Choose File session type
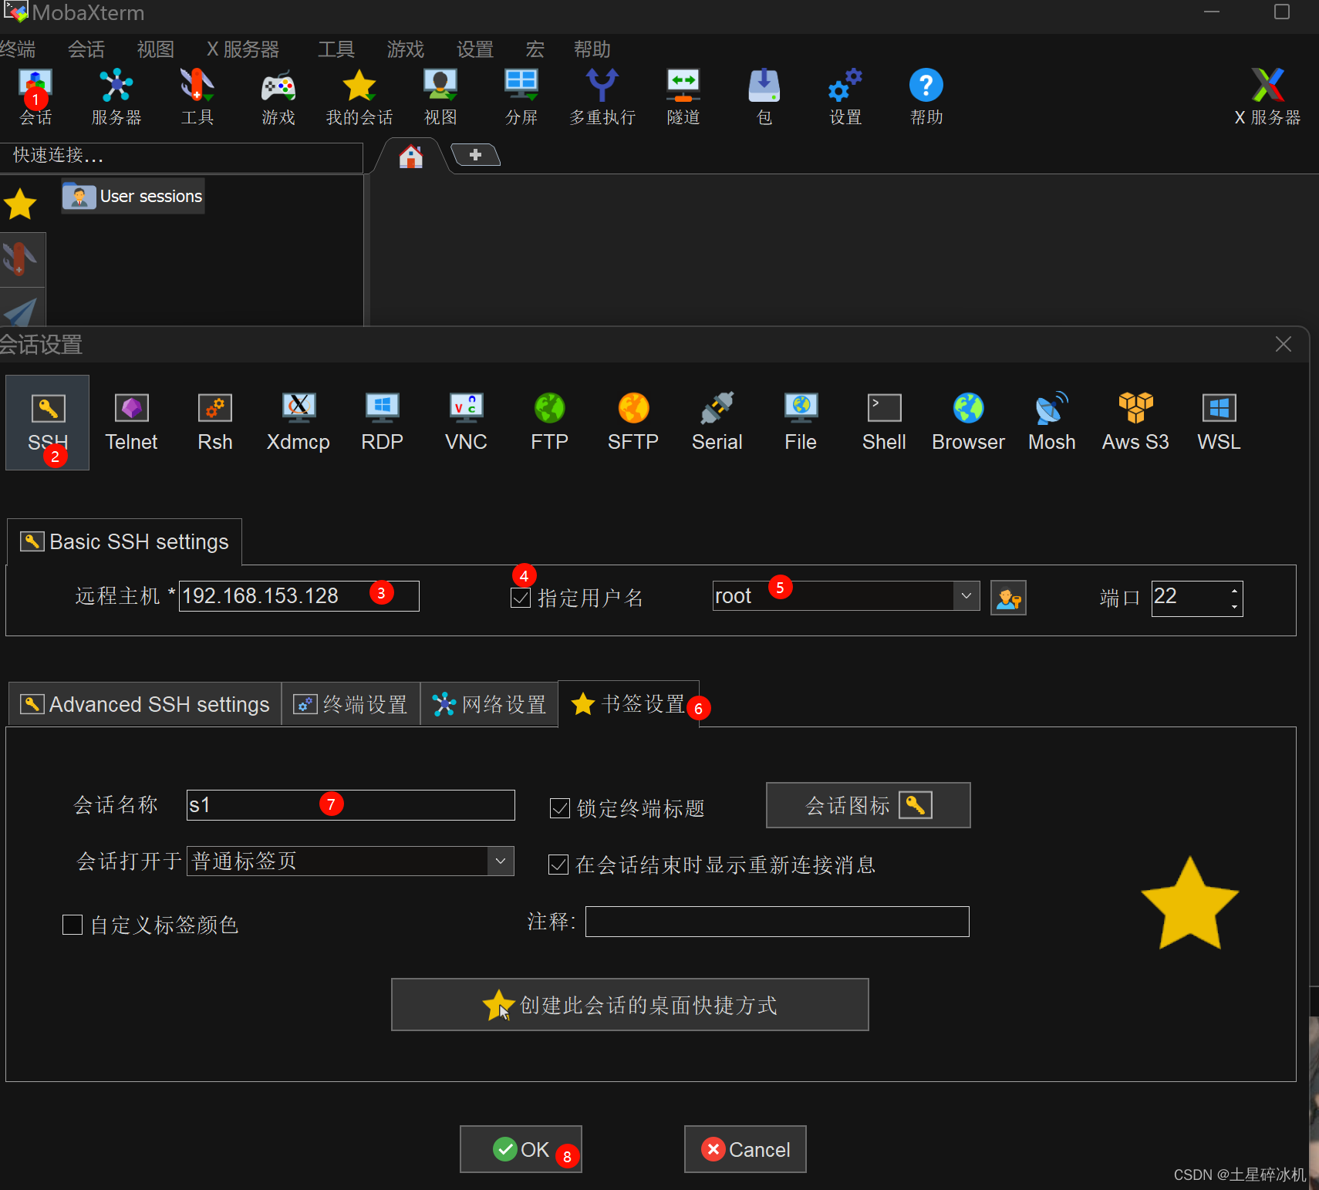This screenshot has width=1319, height=1190. point(801,422)
